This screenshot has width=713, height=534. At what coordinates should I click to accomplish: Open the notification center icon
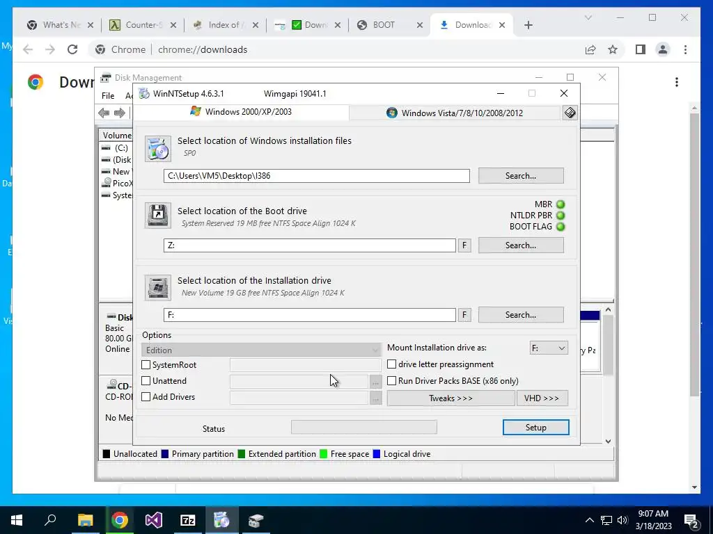click(691, 520)
